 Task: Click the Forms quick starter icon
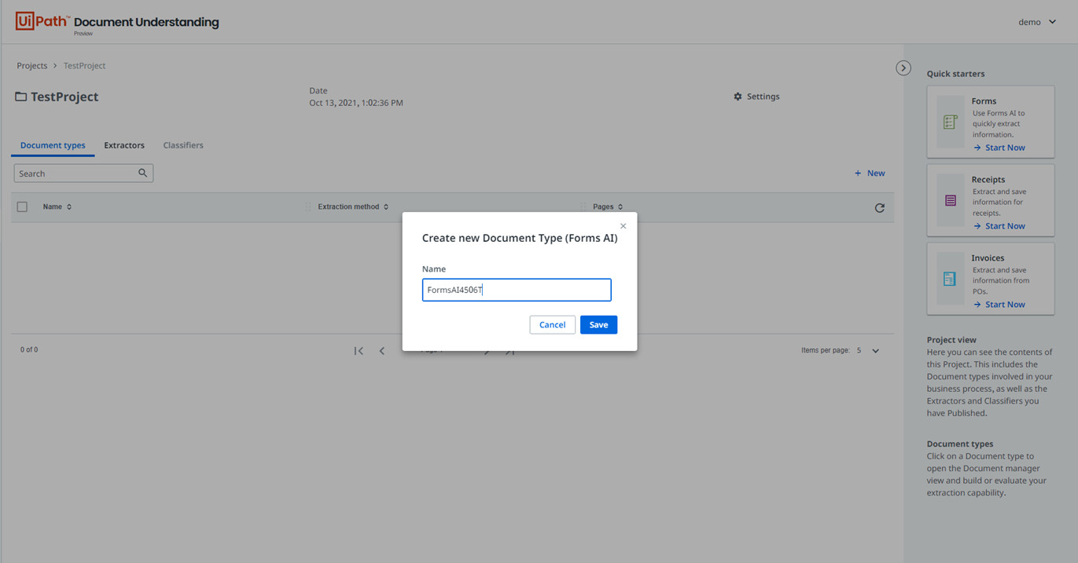tap(950, 122)
